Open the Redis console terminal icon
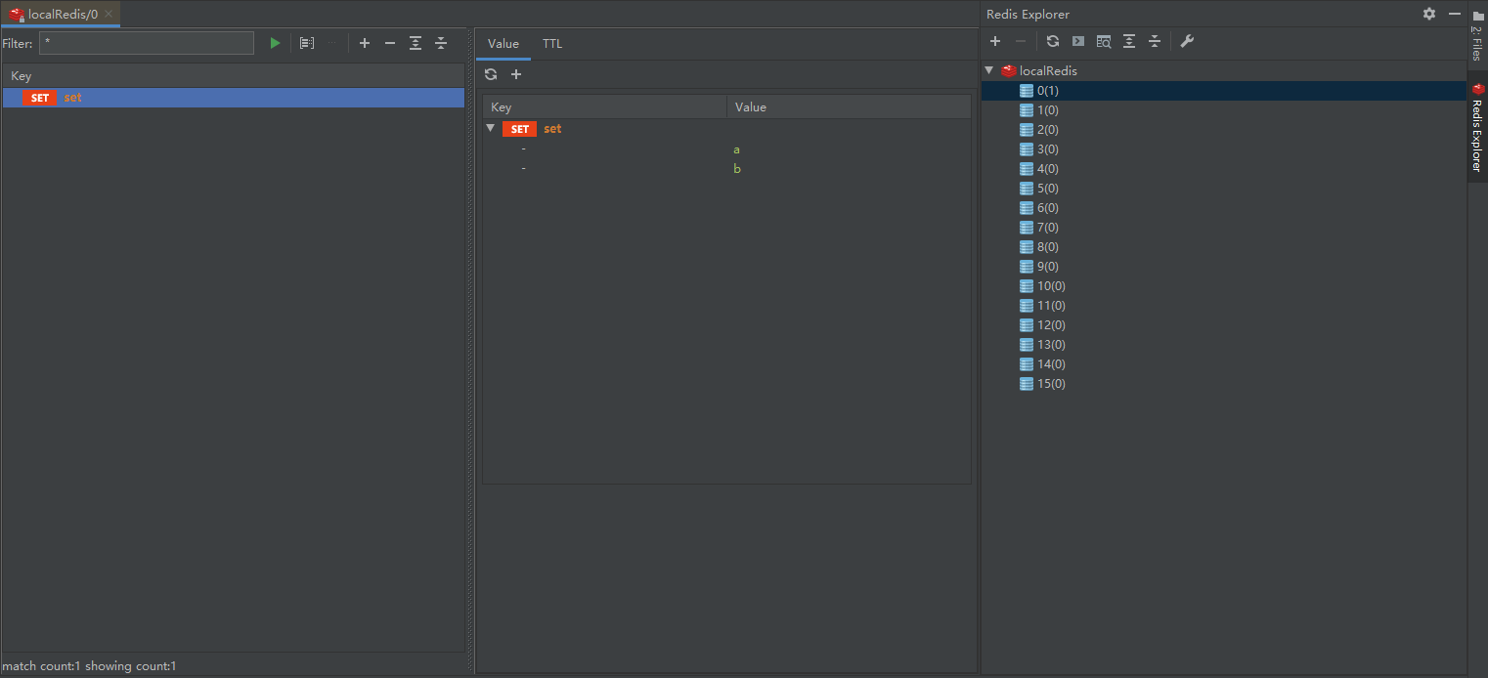 tap(1078, 41)
